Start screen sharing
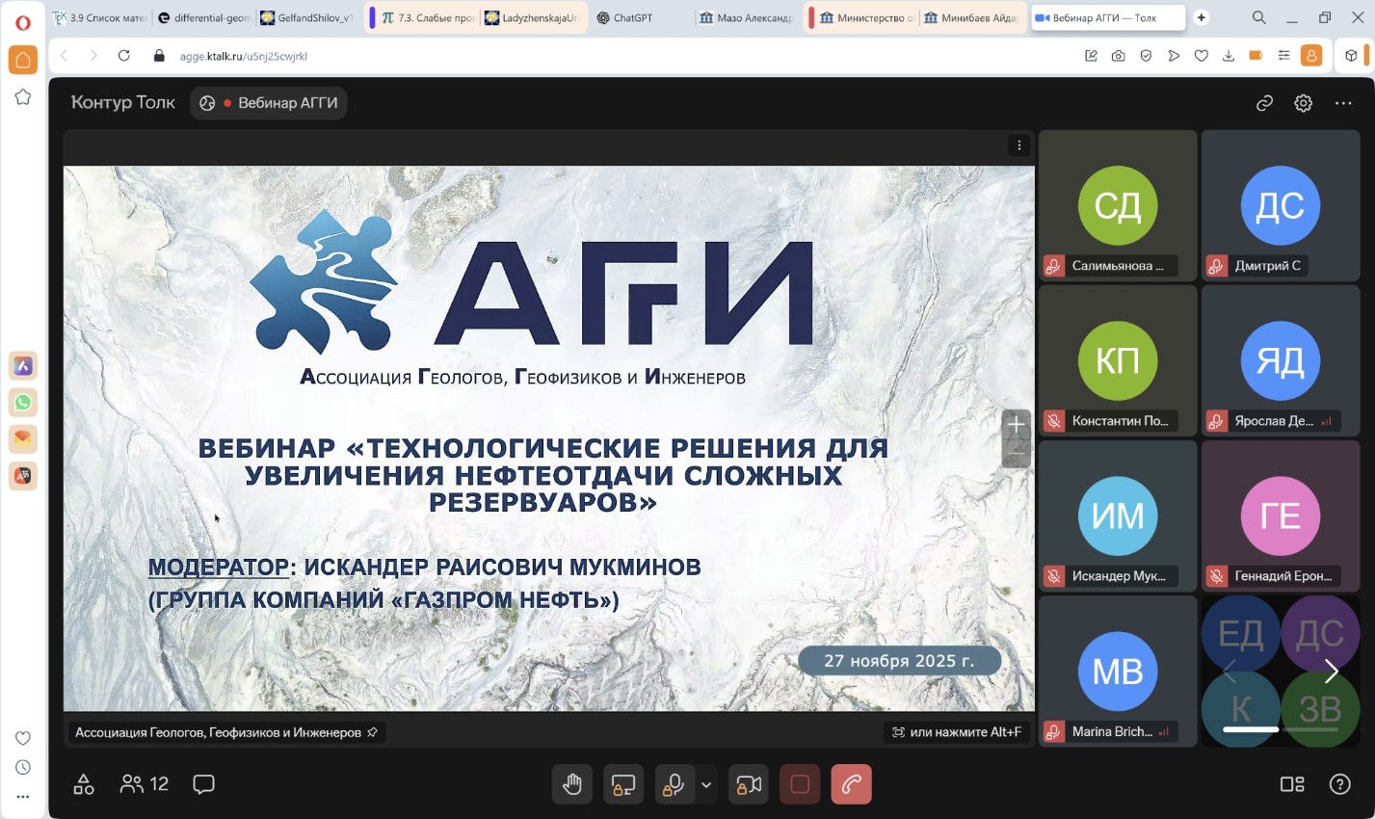 (622, 783)
